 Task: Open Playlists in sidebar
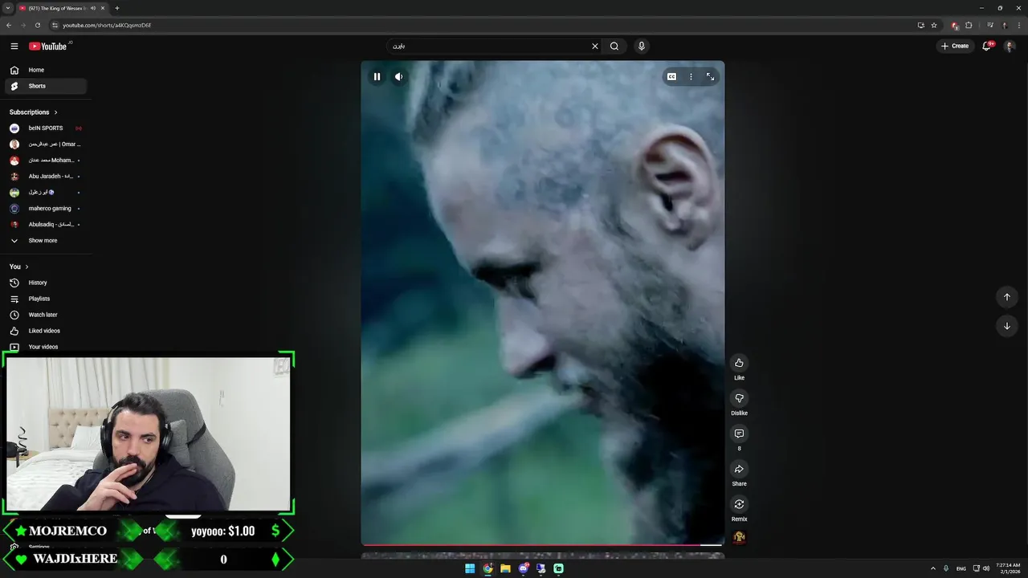click(46, 299)
